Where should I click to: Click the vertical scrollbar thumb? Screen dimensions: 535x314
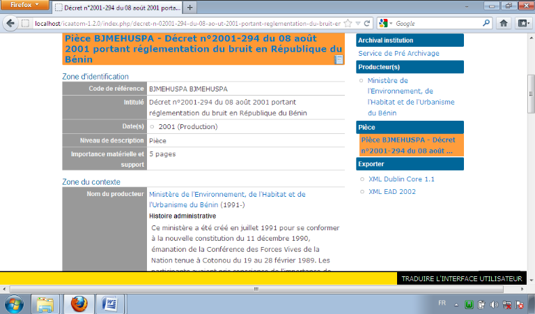pyautogui.click(x=531, y=94)
